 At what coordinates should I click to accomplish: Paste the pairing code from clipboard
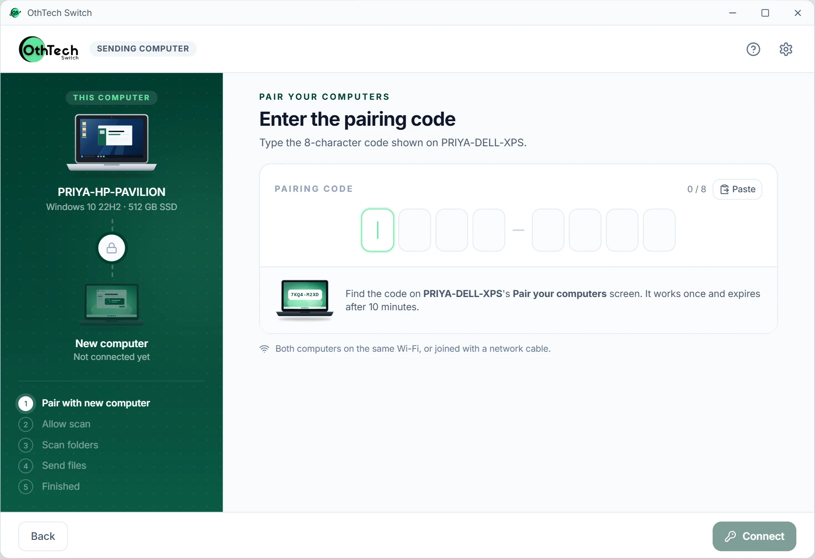(x=737, y=190)
